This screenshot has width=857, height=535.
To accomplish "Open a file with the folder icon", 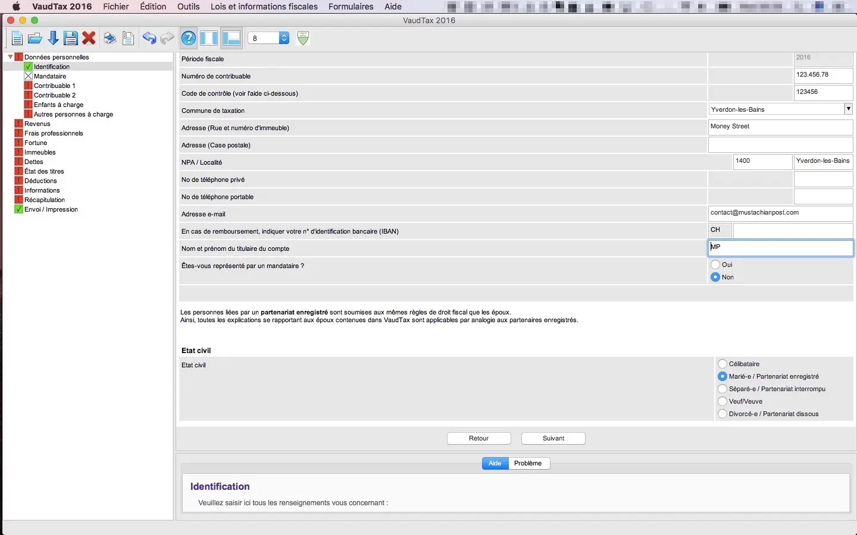I will [x=35, y=39].
